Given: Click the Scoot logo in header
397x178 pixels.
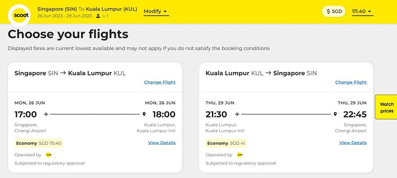Looking at the screenshot, I should coord(19,15).
